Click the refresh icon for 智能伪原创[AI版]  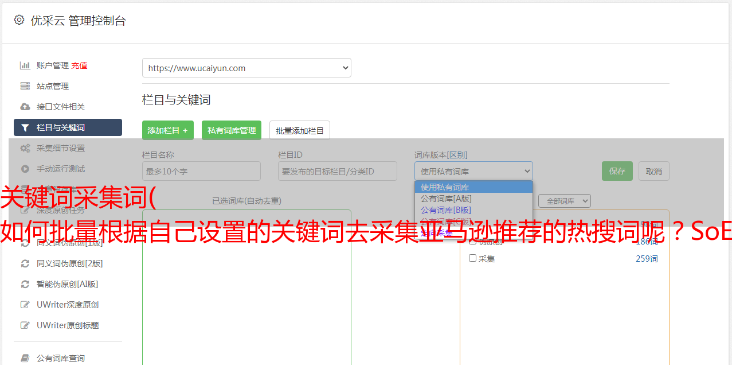[x=25, y=284]
